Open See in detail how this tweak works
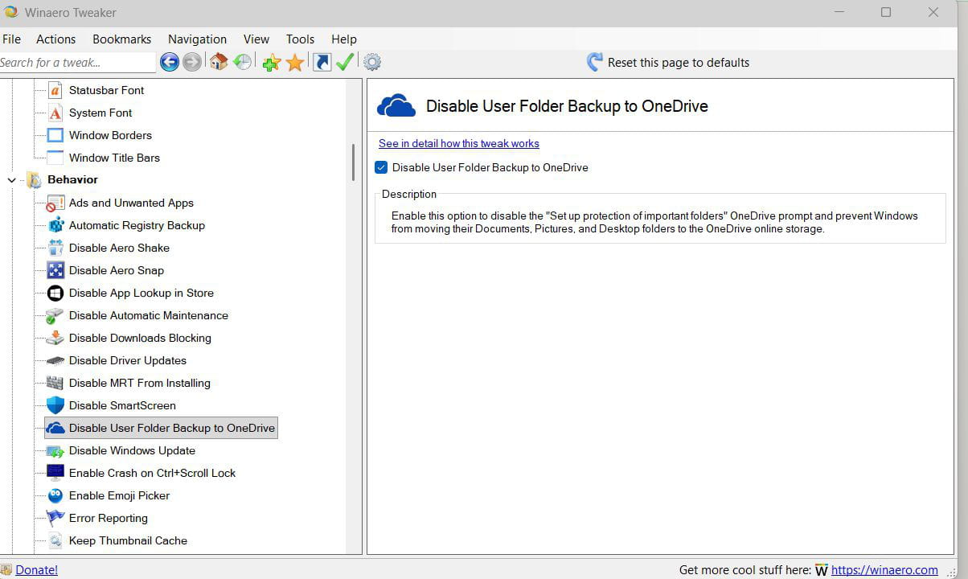968x579 pixels. pyautogui.click(x=458, y=143)
